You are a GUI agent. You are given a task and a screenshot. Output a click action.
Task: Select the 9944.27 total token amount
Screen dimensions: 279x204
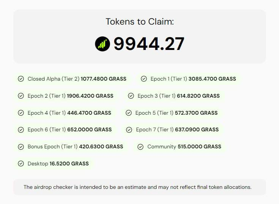[x=149, y=44]
